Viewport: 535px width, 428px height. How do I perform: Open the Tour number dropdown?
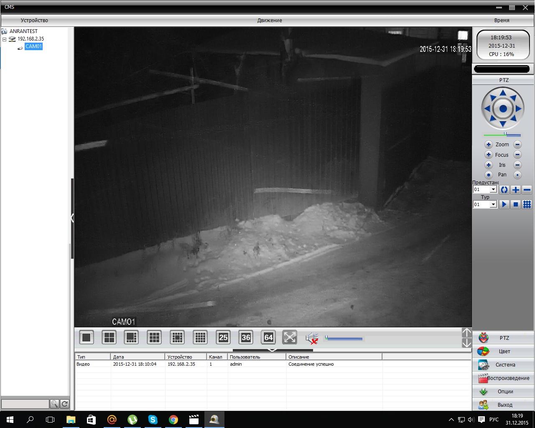click(493, 204)
